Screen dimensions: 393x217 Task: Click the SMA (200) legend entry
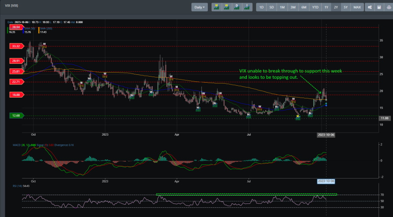point(46,30)
